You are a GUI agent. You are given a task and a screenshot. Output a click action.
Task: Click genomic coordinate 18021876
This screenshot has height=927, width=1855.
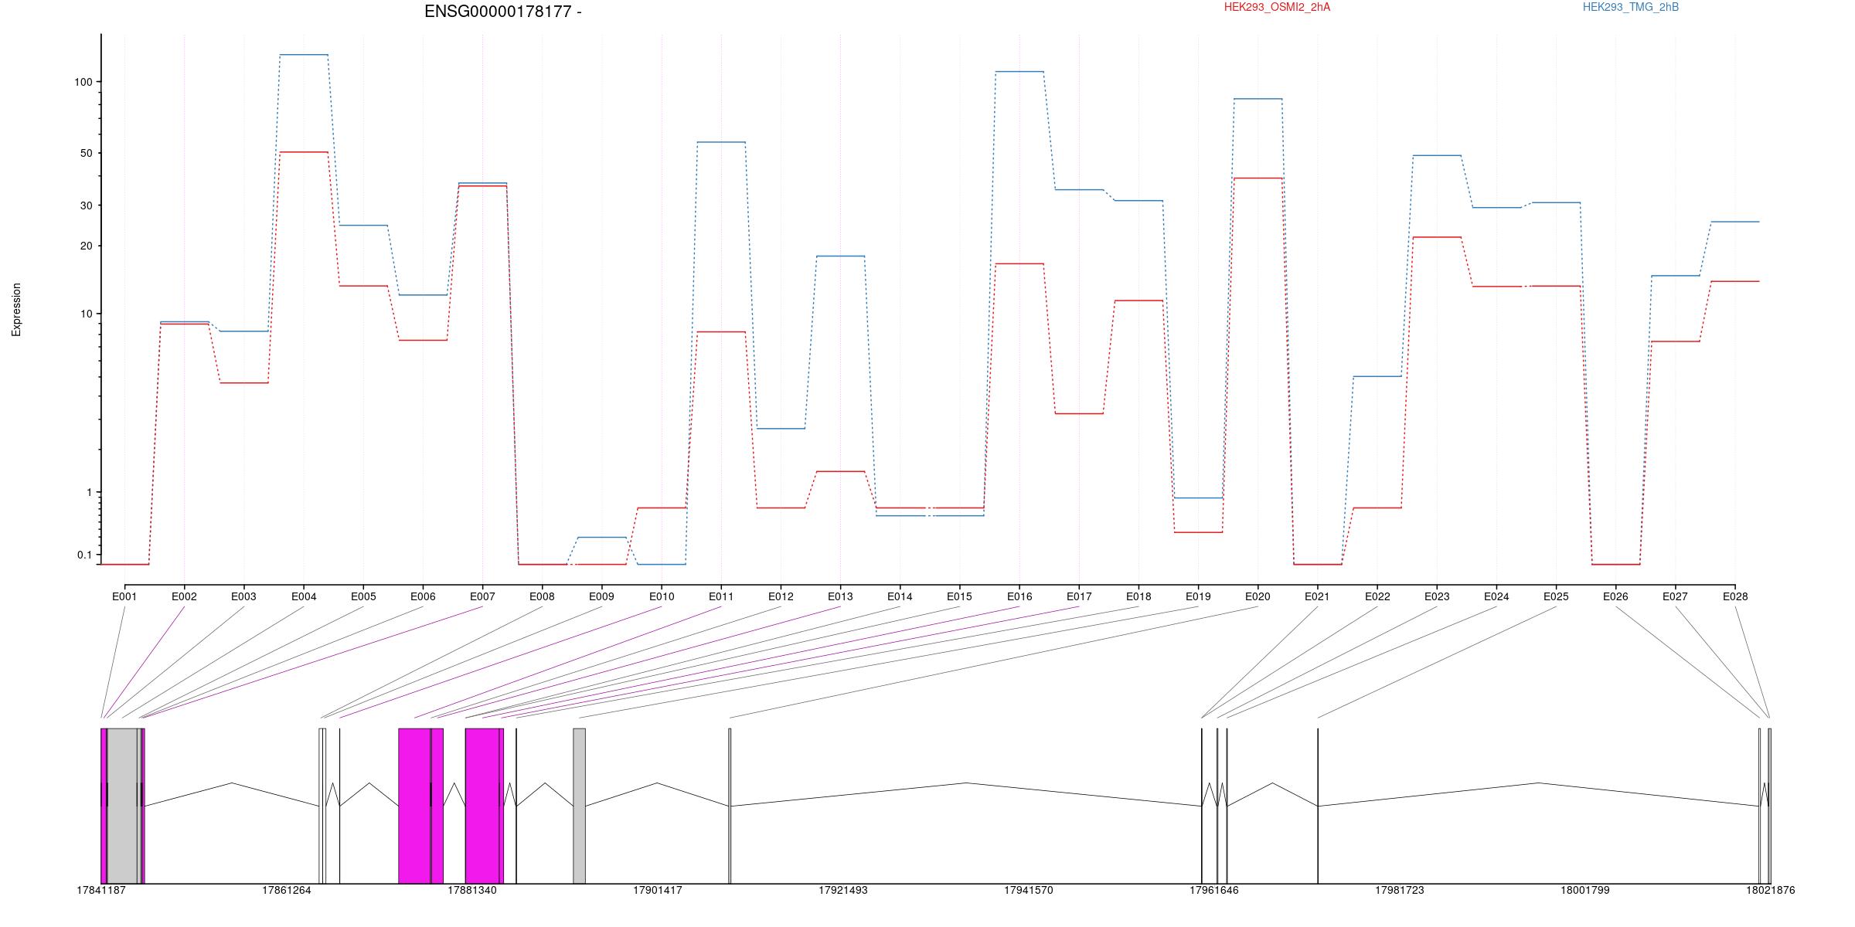click(1771, 890)
